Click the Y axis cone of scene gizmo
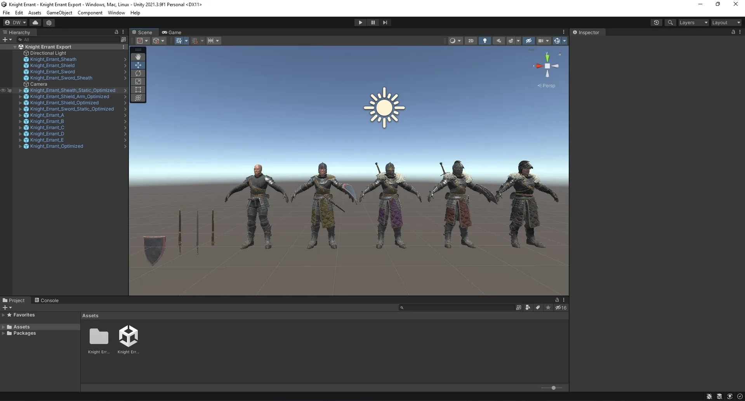The image size is (745, 401). point(547,57)
